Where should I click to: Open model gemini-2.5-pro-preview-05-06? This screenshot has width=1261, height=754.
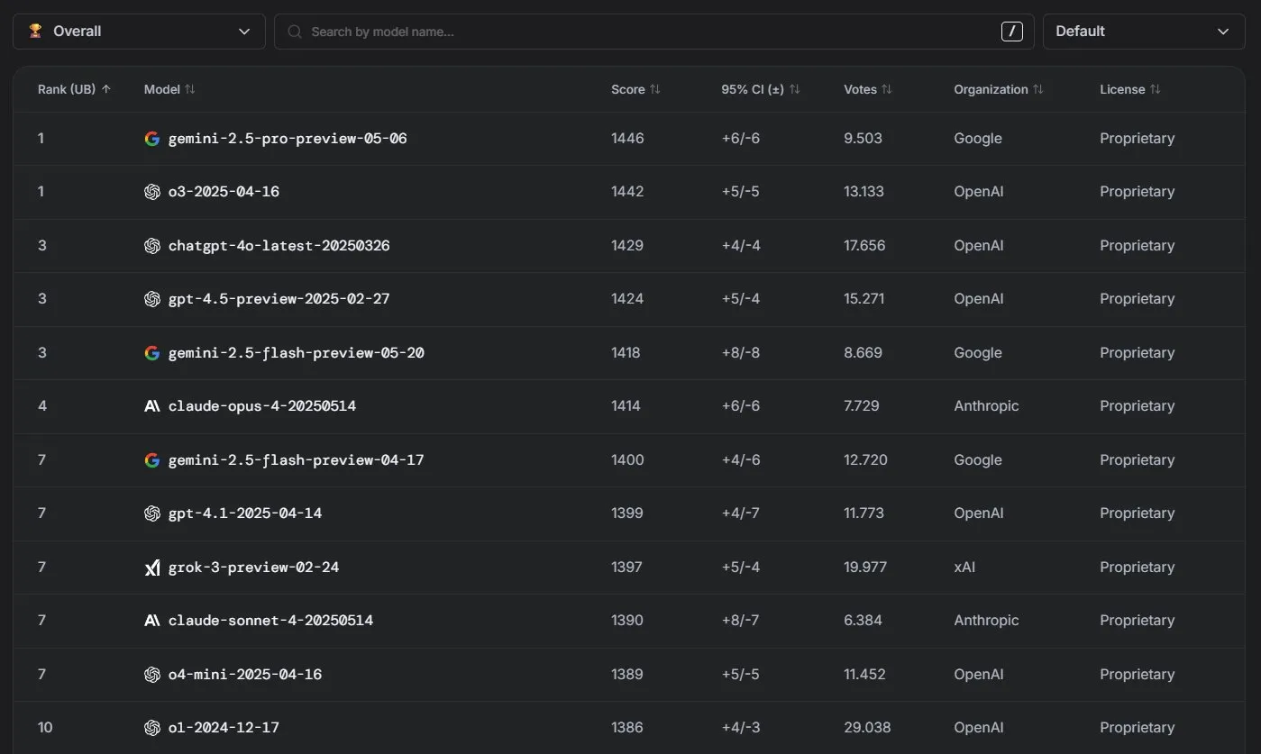[288, 139]
